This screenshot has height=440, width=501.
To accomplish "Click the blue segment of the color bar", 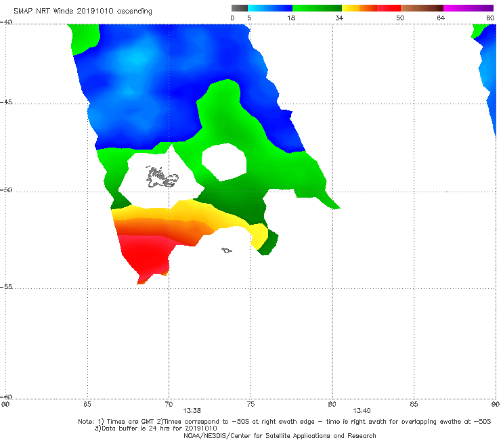I will coord(270,8).
